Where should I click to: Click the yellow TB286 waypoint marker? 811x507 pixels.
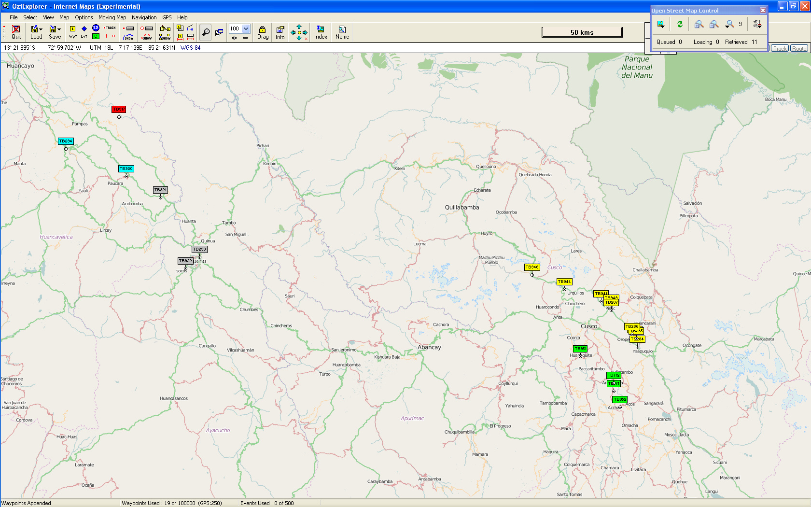632,326
